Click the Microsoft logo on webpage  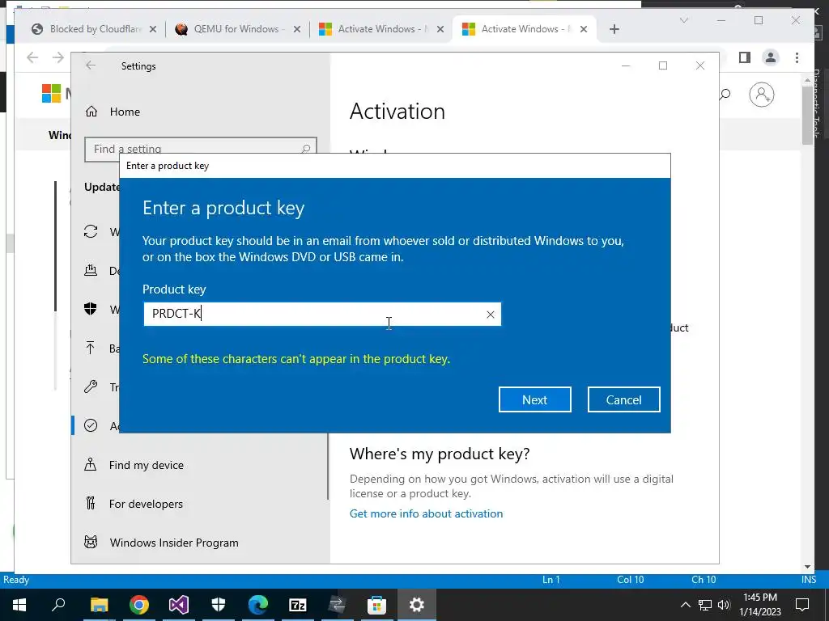point(51,94)
